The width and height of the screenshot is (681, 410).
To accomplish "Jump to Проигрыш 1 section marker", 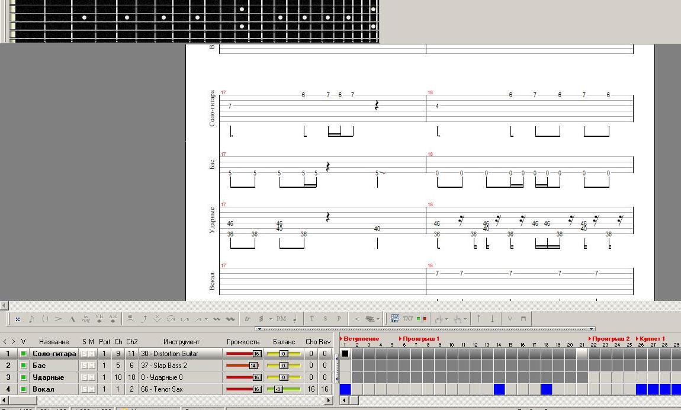I will click(x=419, y=338).
